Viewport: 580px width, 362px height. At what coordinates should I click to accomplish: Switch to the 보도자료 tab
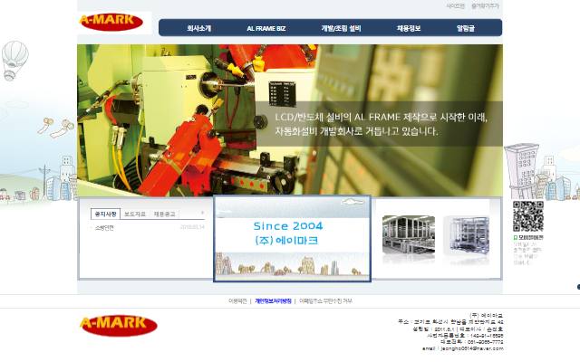coord(135,214)
